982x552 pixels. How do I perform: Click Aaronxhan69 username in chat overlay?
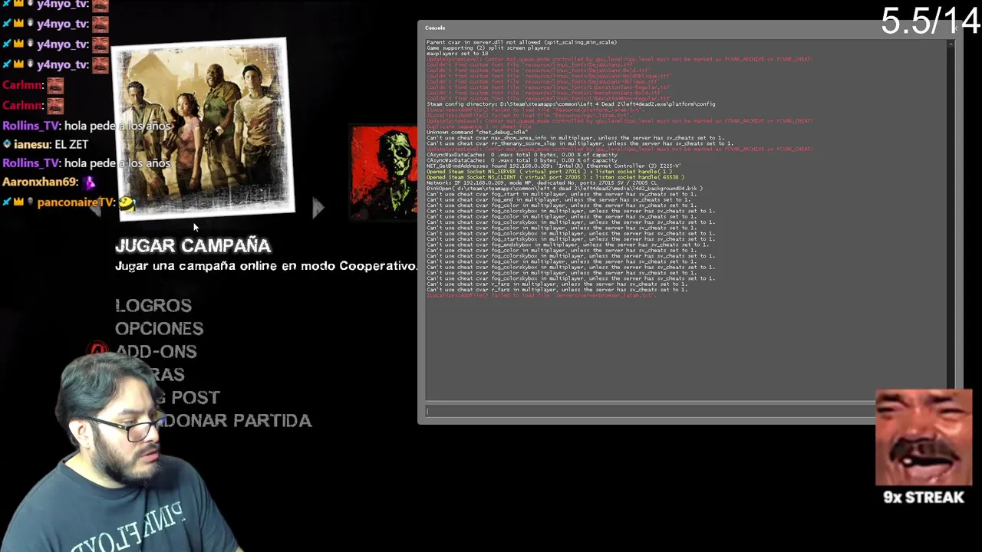pyautogui.click(x=40, y=182)
